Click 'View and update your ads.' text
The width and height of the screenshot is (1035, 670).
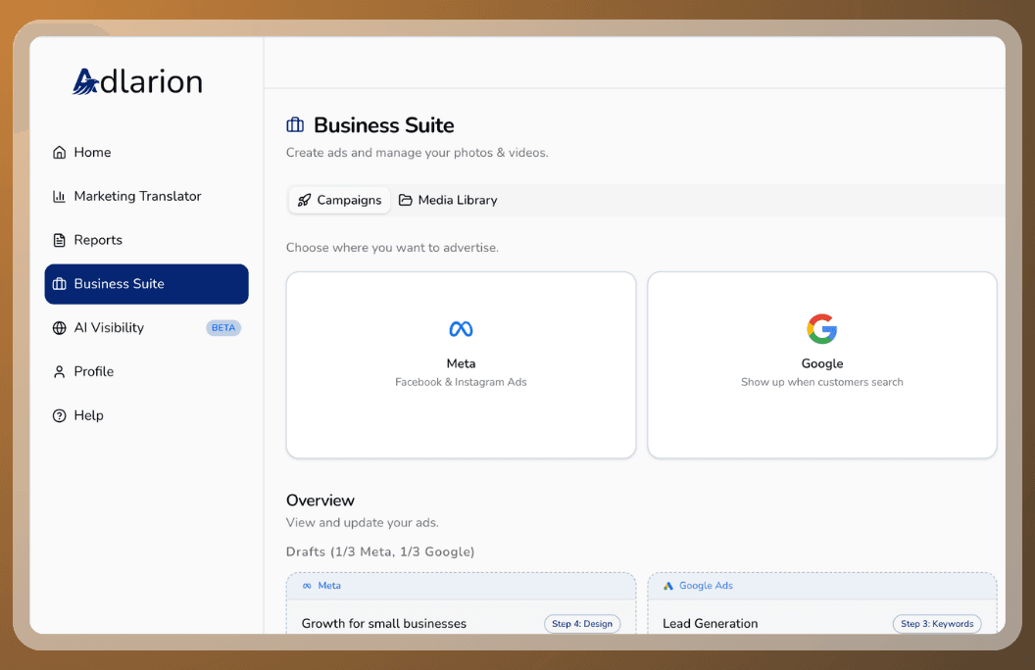tap(363, 523)
